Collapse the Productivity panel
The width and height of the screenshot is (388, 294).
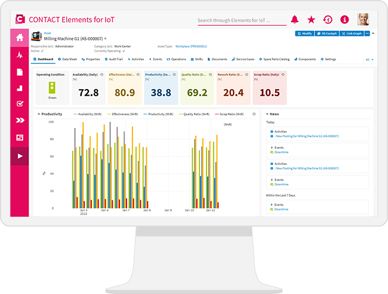39,114
